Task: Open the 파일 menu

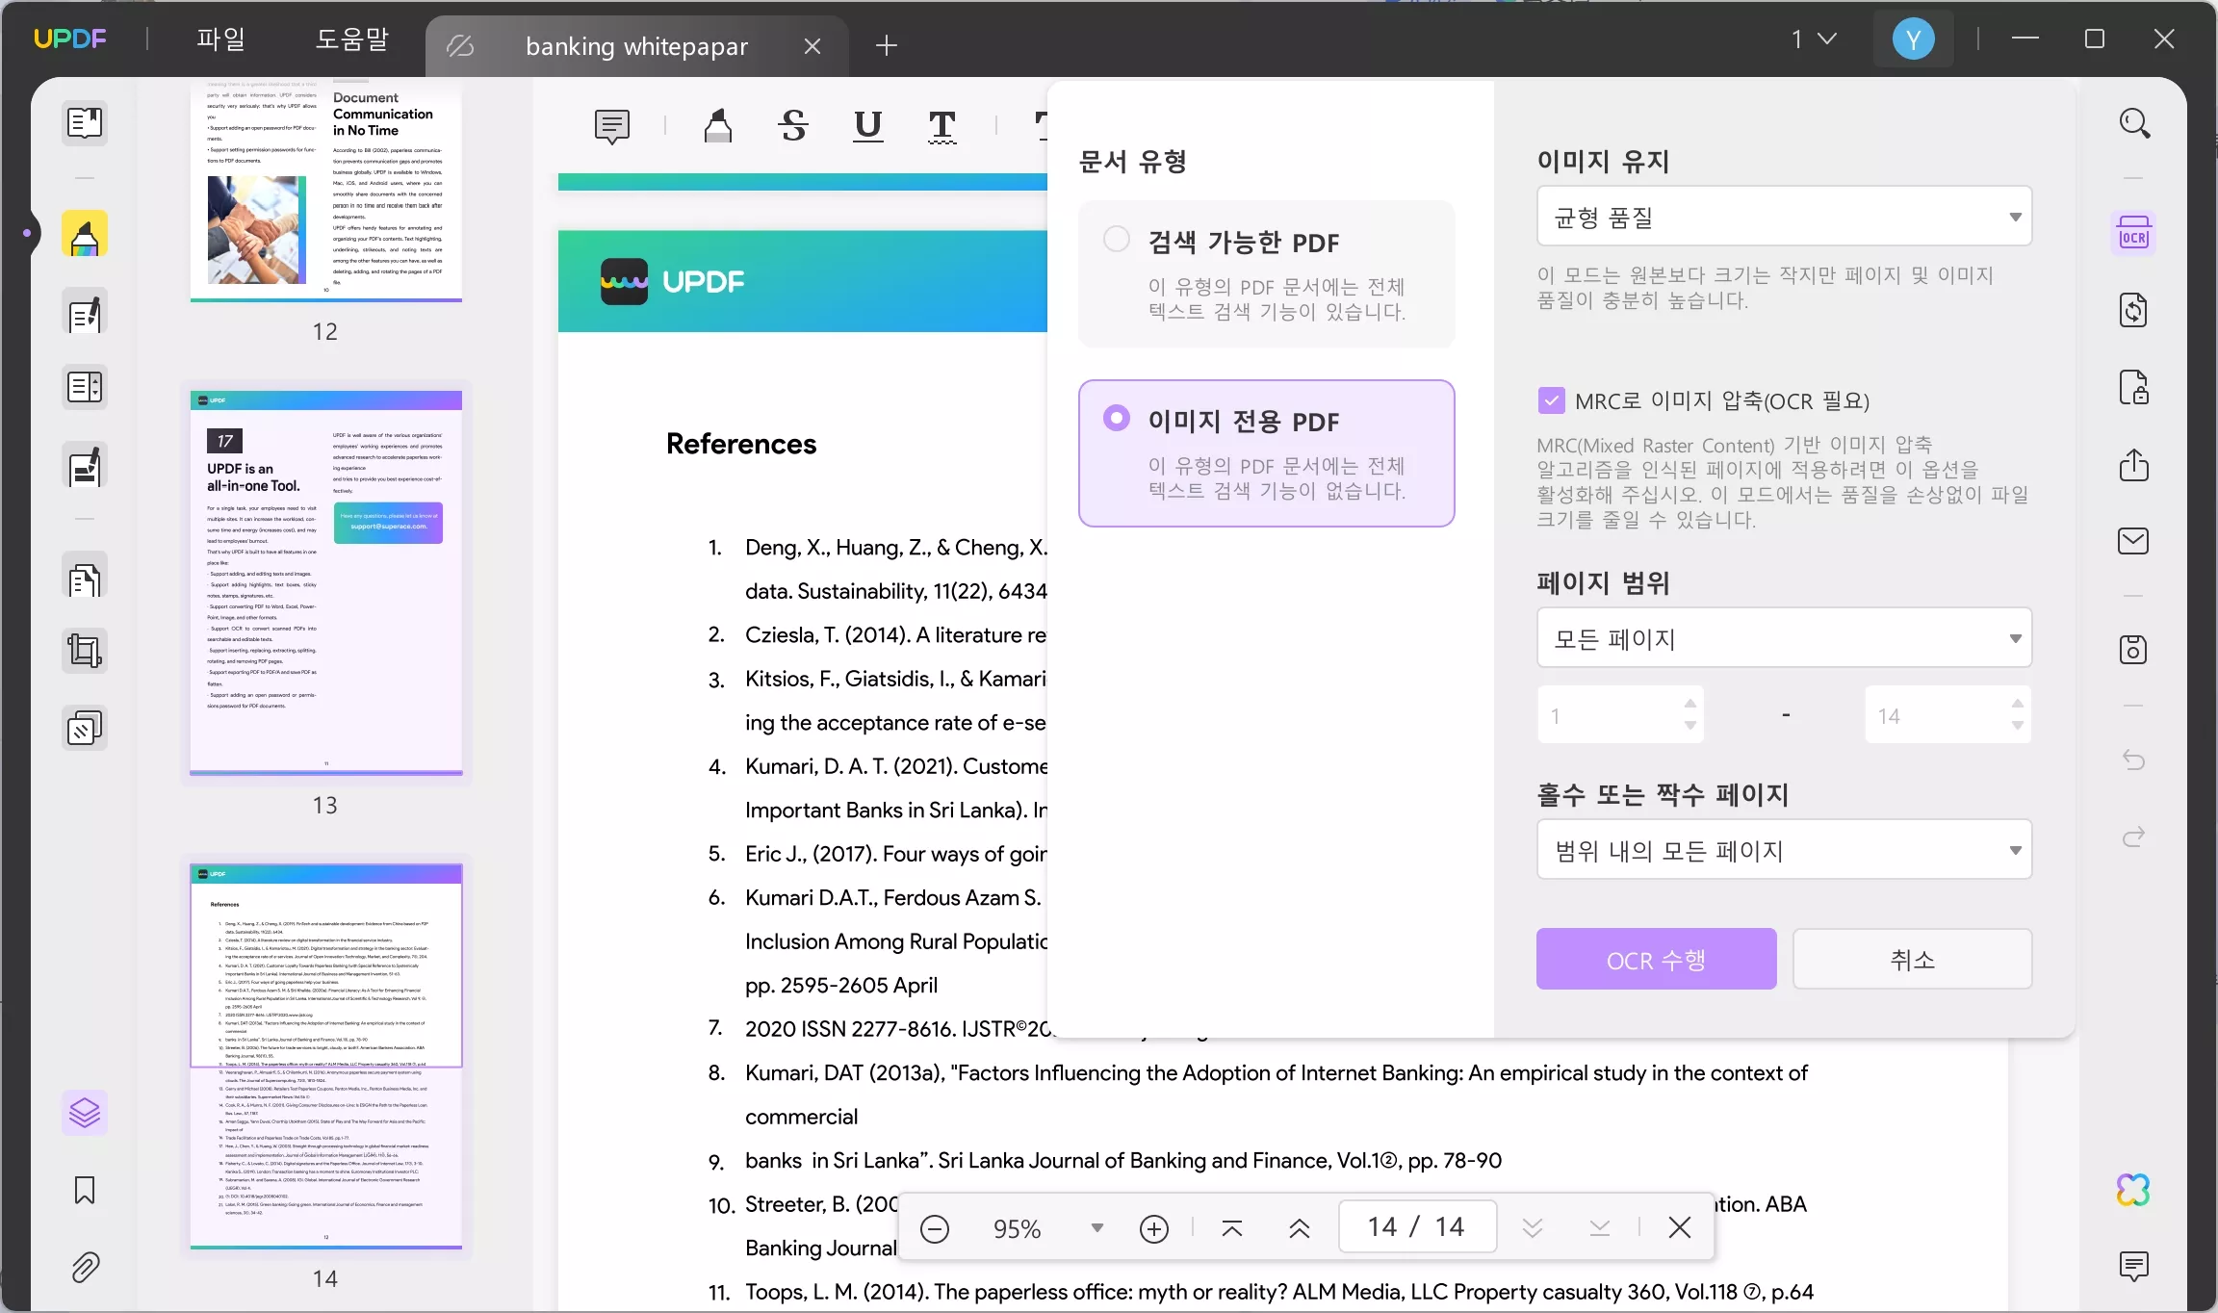Action: [x=220, y=39]
